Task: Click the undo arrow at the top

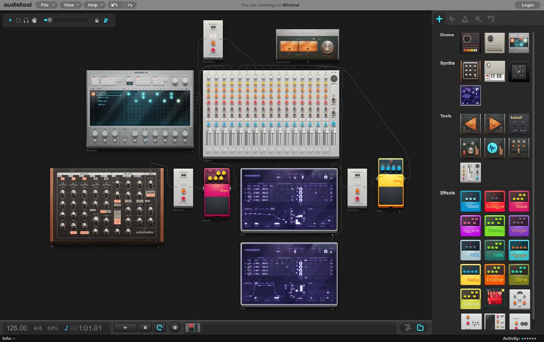Action: point(114,5)
